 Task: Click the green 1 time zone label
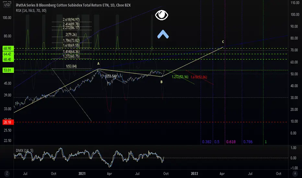coord(266,142)
